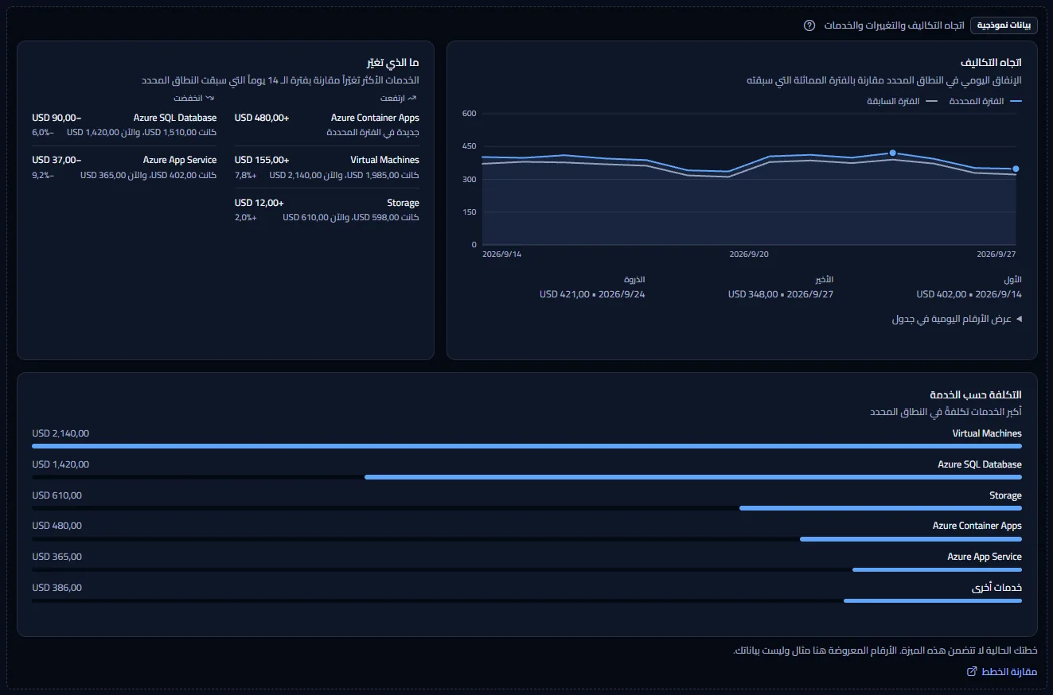This screenshot has width=1053, height=695.
Task: Click the help question-mark icon beside the page title
Action: [x=809, y=25]
